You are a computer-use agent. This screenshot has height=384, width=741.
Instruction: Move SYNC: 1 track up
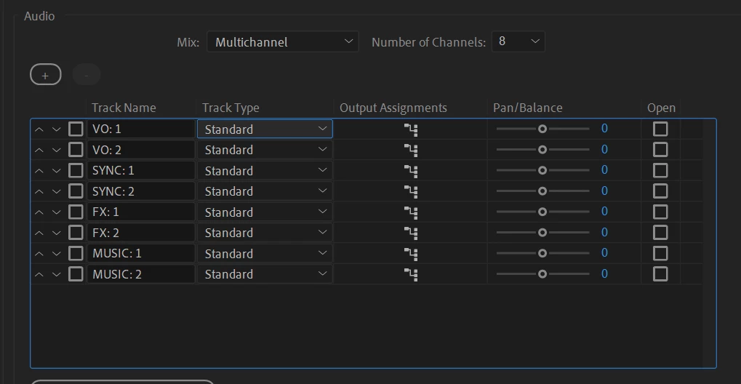coord(39,171)
